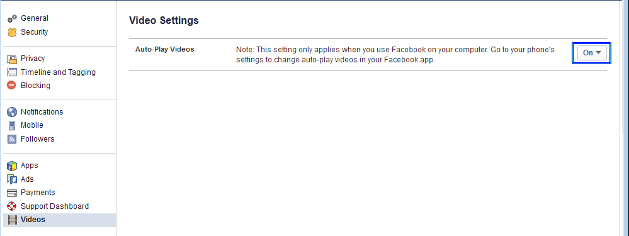Screen dimensions: 629x236
Task: Click the Support Dashboard lifebuoy icon
Action: 12,206
